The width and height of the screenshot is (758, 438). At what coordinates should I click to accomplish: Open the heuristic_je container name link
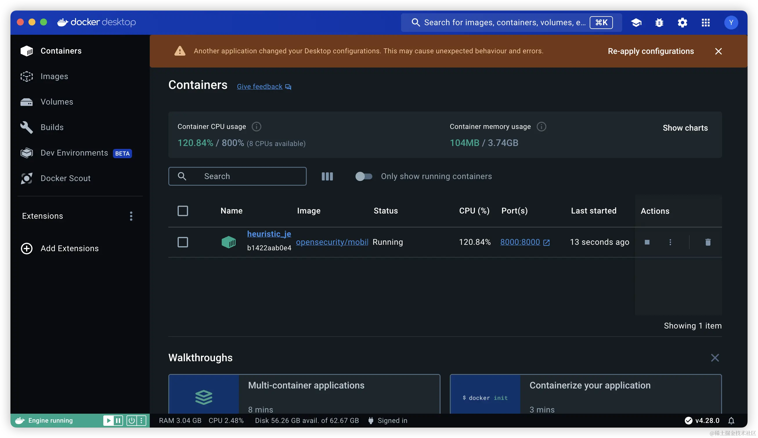[269, 234]
